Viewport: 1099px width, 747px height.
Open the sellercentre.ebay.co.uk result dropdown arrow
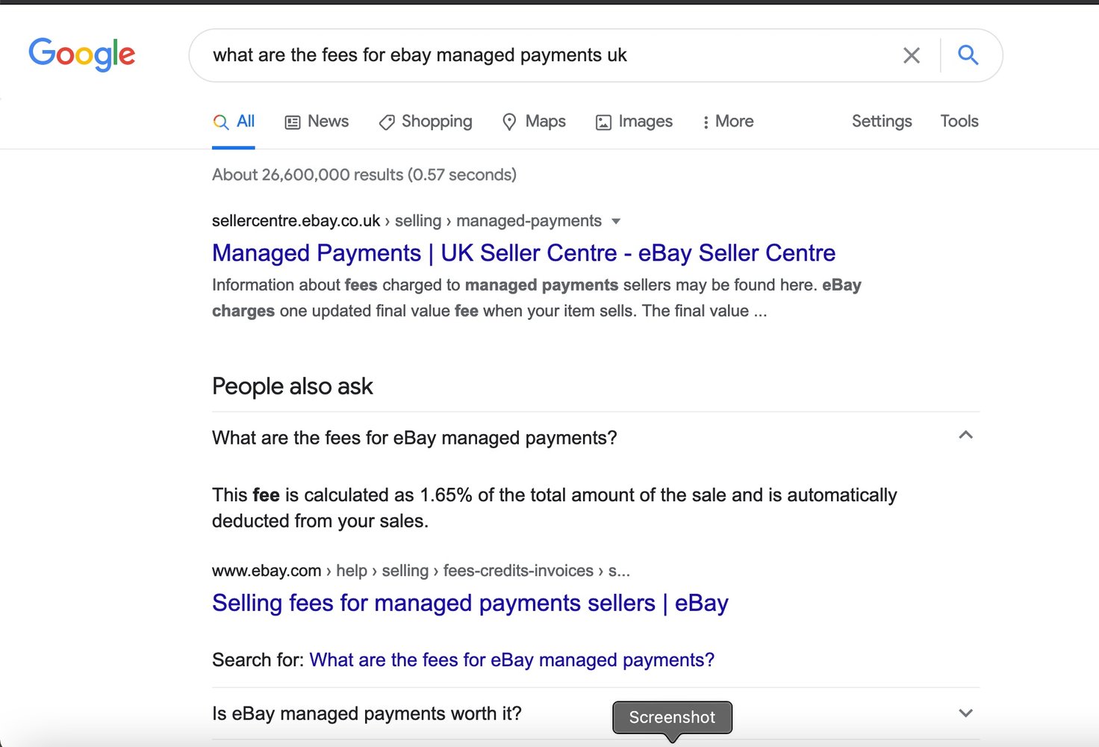click(x=616, y=221)
